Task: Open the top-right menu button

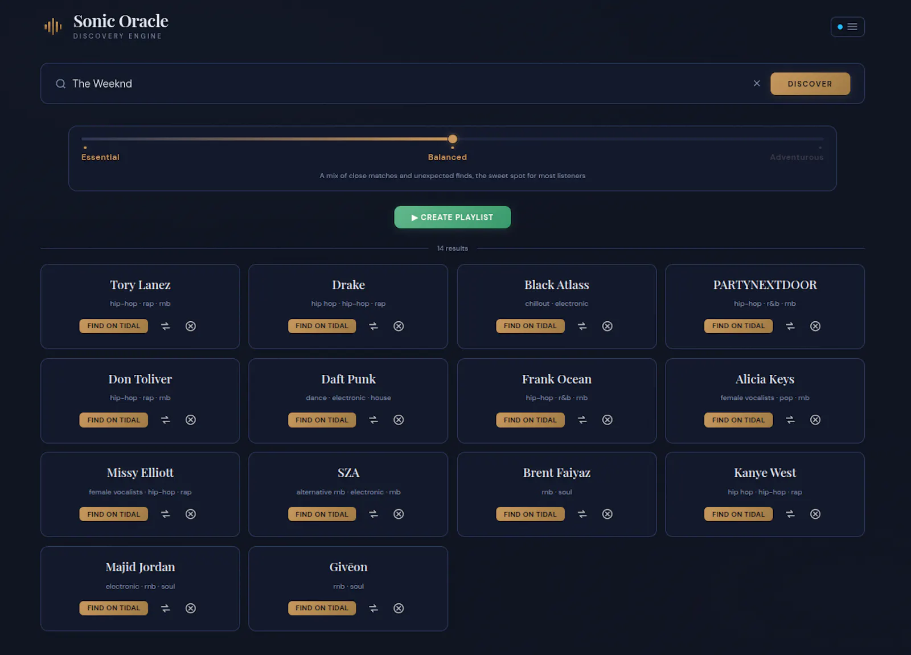Action: pos(847,27)
